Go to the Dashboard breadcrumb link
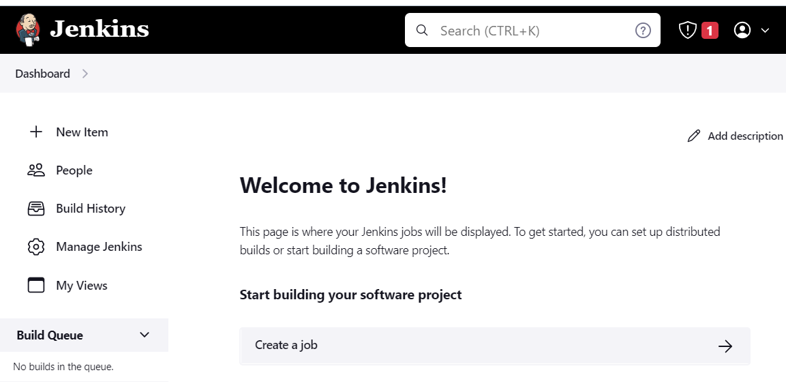The image size is (786, 392). point(43,74)
